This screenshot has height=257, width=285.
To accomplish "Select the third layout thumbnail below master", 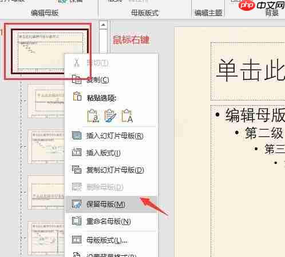I will tap(46, 192).
